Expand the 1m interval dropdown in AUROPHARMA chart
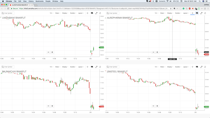Screen dimensions: 210x118 [156, 13]
